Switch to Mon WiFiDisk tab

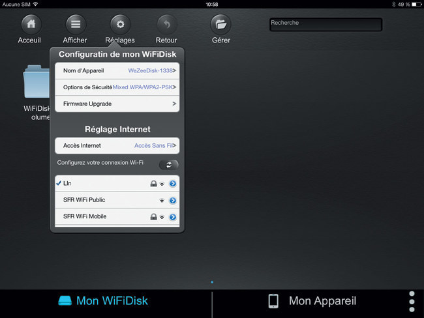(x=103, y=300)
